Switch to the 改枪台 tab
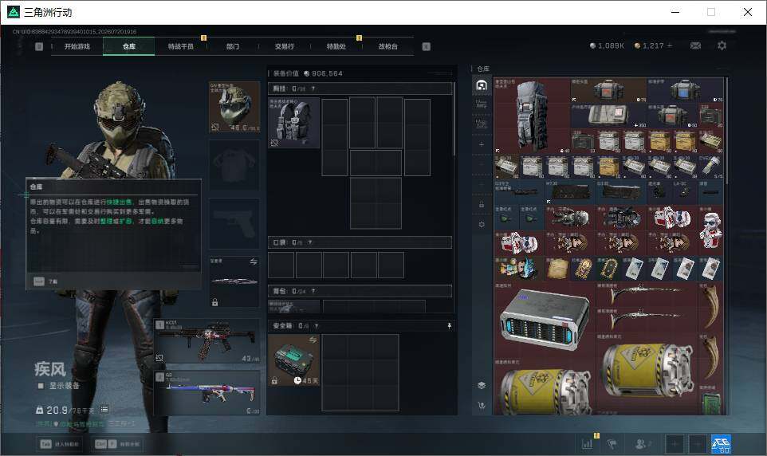767x456 pixels. pyautogui.click(x=388, y=46)
